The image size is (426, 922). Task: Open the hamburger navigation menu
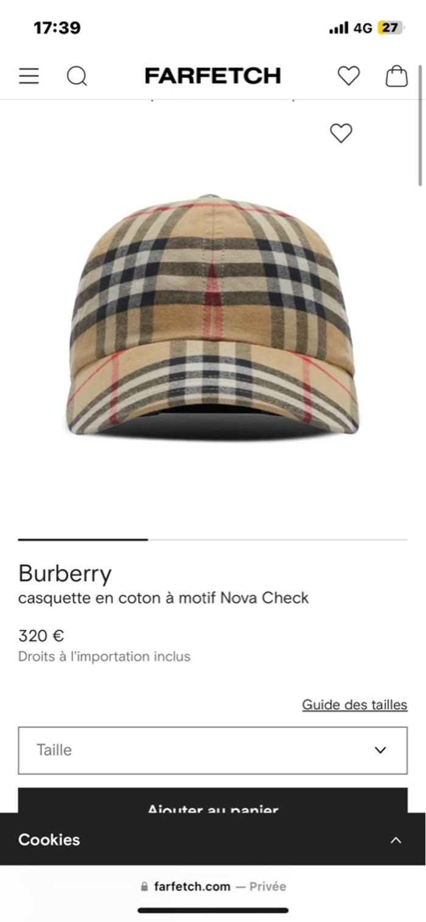click(x=29, y=76)
